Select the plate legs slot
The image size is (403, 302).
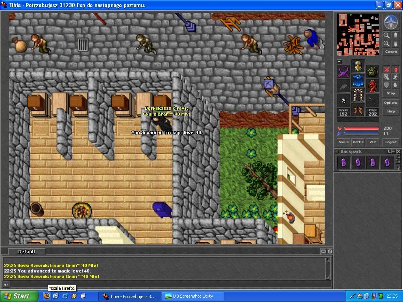[x=358, y=95]
